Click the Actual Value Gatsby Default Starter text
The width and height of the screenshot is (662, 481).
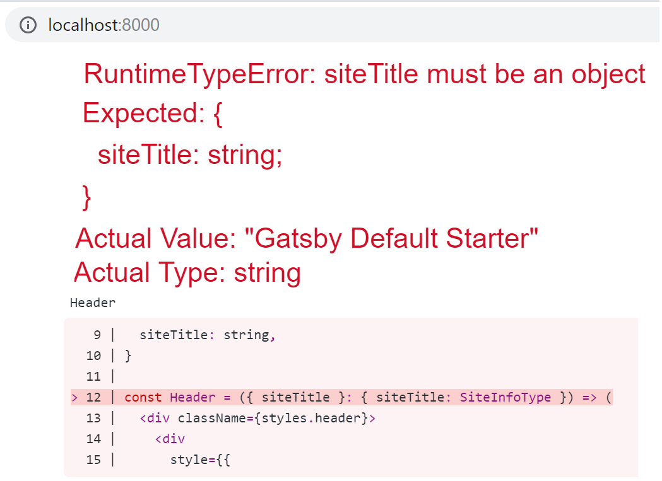point(307,238)
